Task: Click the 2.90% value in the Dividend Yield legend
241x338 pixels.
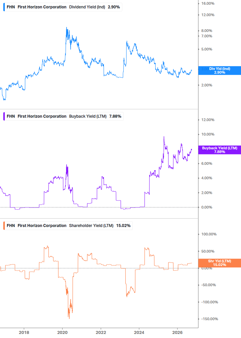Action: point(114,7)
